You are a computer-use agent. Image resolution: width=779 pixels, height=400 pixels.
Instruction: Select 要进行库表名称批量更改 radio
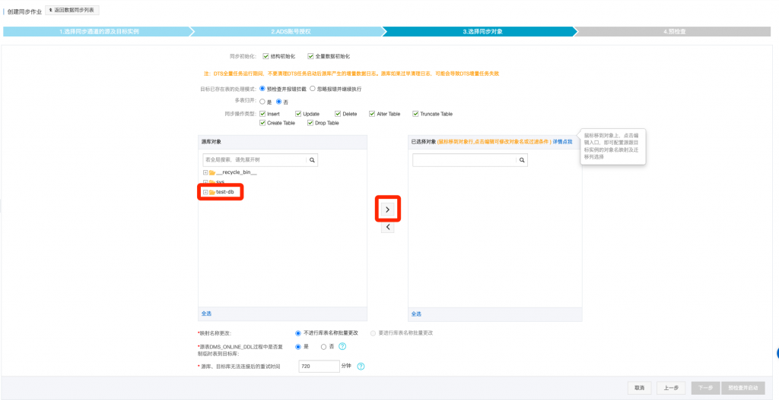click(373, 333)
